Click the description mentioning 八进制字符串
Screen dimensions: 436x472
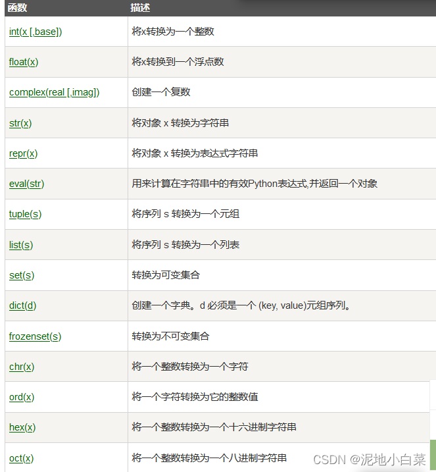[209, 458]
